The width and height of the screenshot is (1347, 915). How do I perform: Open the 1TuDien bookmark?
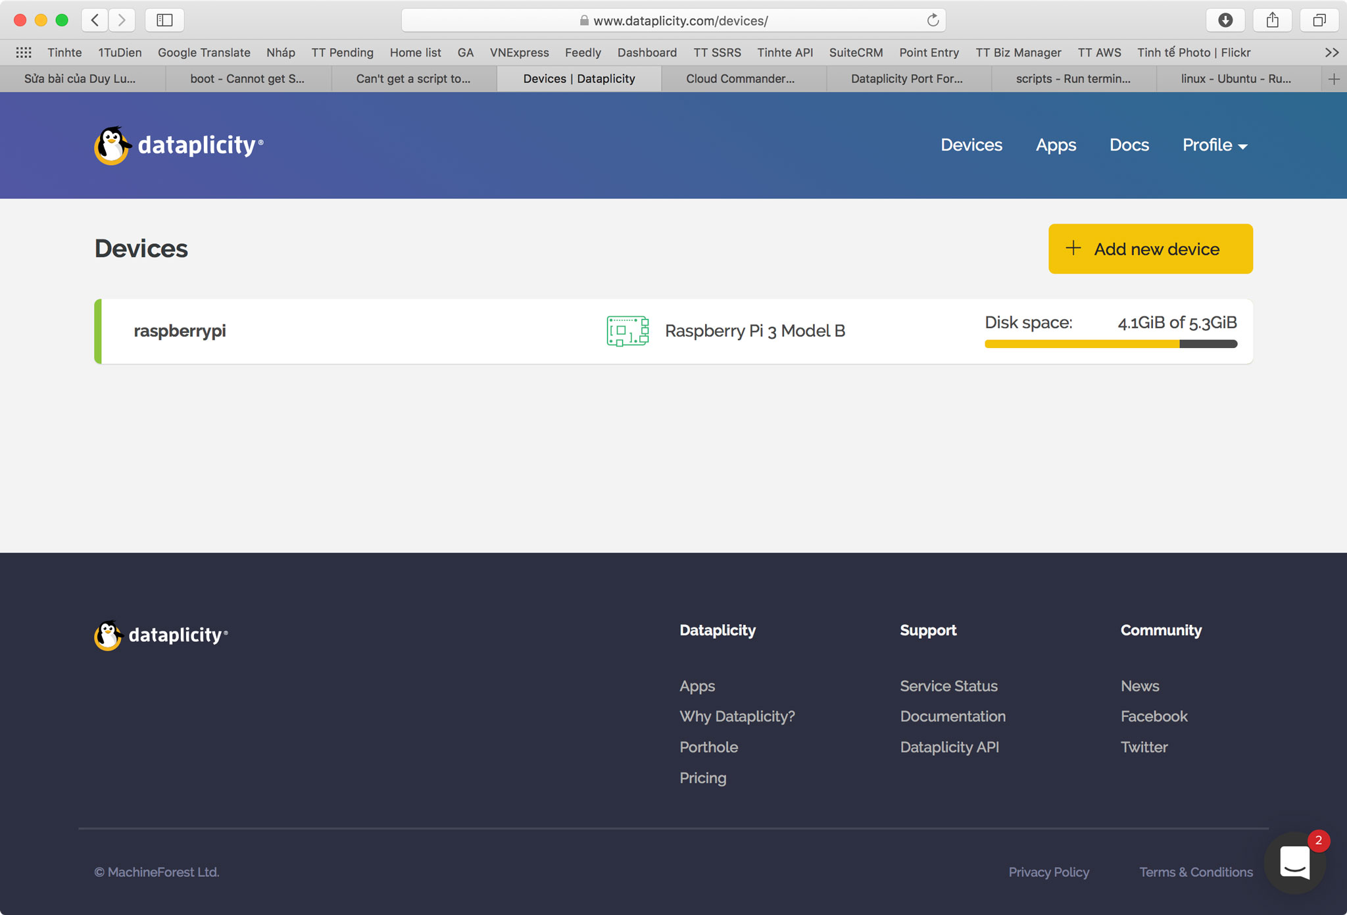[120, 53]
